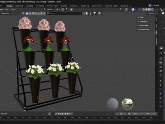Screen dimensions: 165x124
Task: Jump to the timeline start
Action: pyautogui.click(x=56, y=114)
